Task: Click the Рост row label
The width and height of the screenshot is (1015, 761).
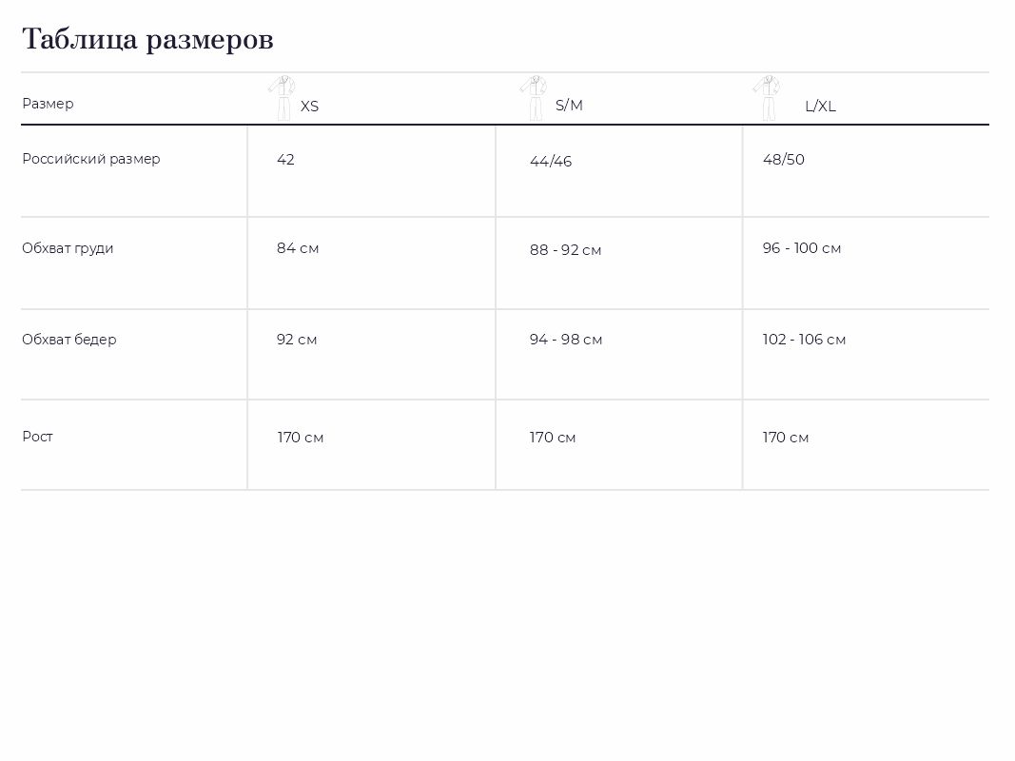Action: [x=37, y=437]
